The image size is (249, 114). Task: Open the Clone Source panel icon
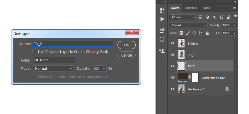click(x=162, y=51)
